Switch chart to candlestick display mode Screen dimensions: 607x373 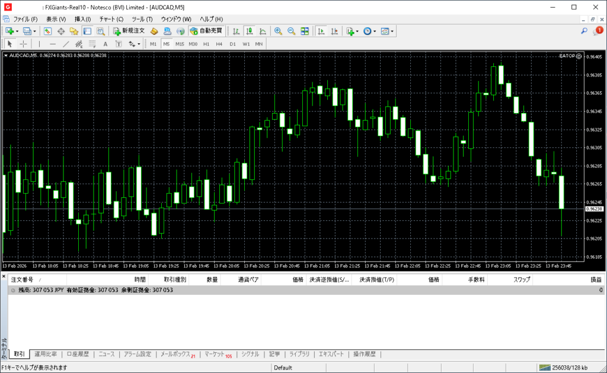[249, 31]
